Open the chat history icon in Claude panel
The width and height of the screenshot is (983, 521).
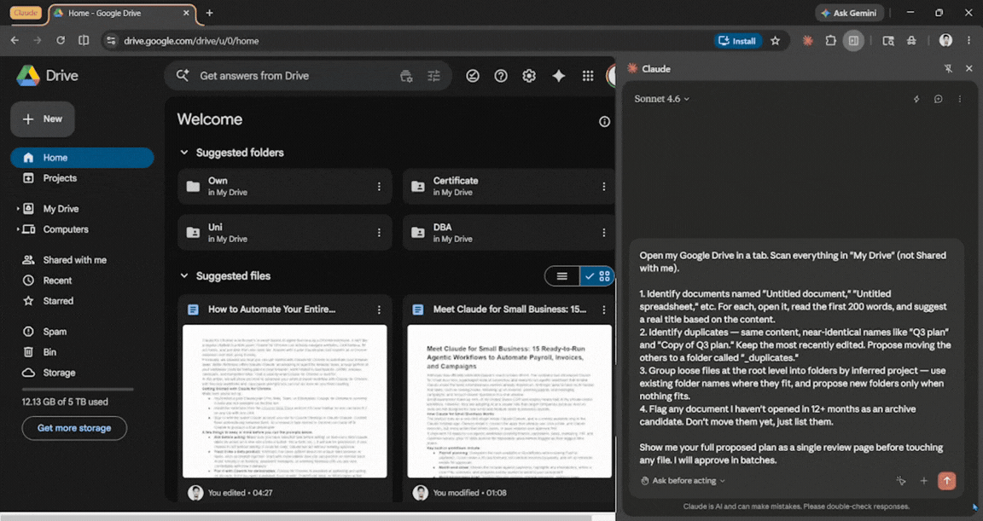[x=938, y=99]
